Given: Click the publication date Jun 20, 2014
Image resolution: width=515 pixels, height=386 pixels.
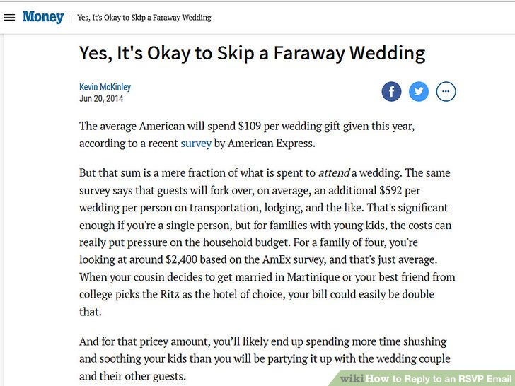Looking at the screenshot, I should point(101,98).
